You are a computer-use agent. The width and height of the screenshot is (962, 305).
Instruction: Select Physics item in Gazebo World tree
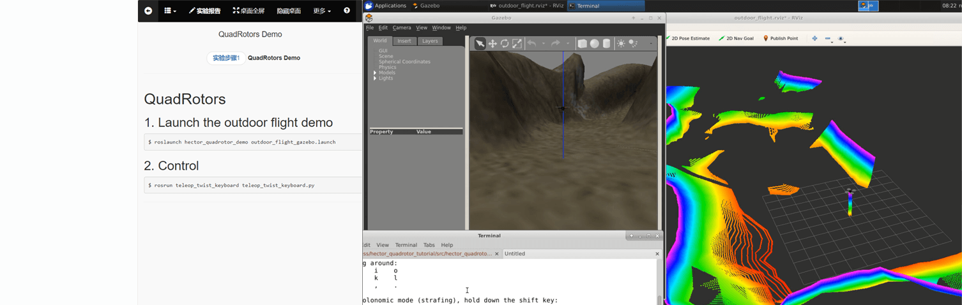[388, 67]
